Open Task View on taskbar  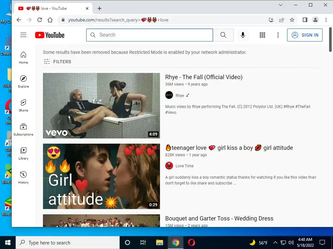click(x=143, y=243)
